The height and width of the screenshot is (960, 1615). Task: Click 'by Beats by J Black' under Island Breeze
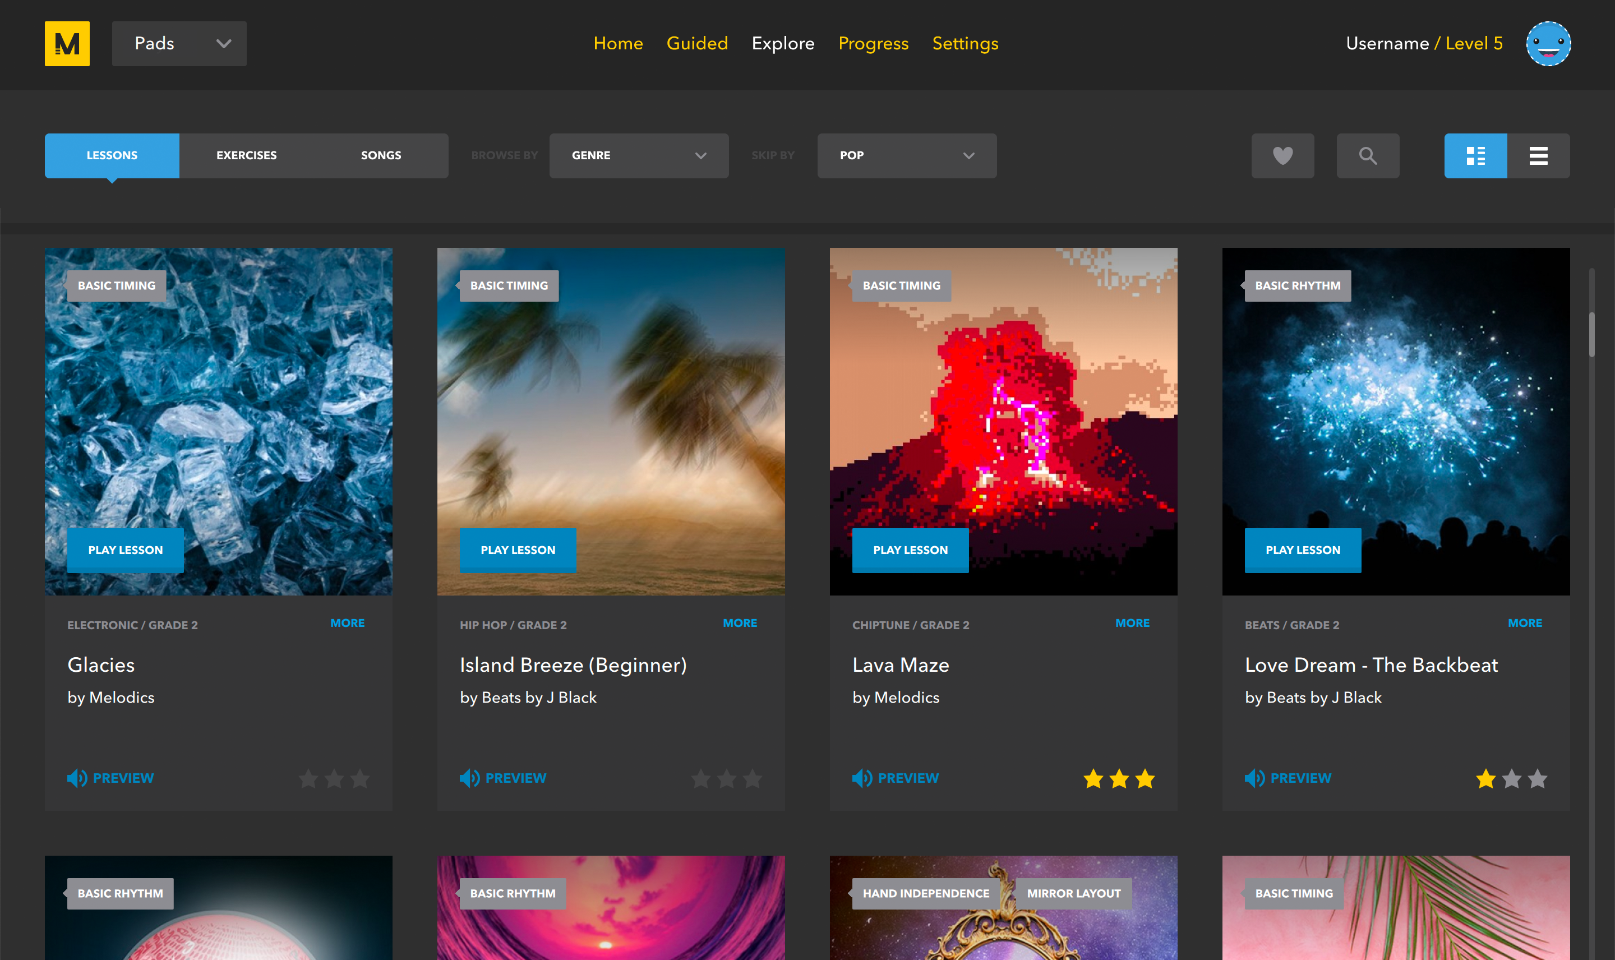(x=528, y=698)
